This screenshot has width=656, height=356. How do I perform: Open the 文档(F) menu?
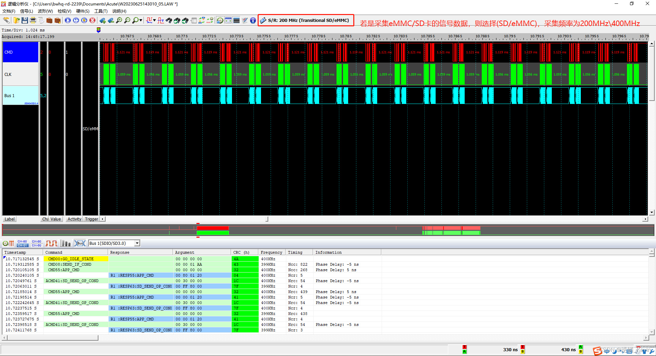9,11
